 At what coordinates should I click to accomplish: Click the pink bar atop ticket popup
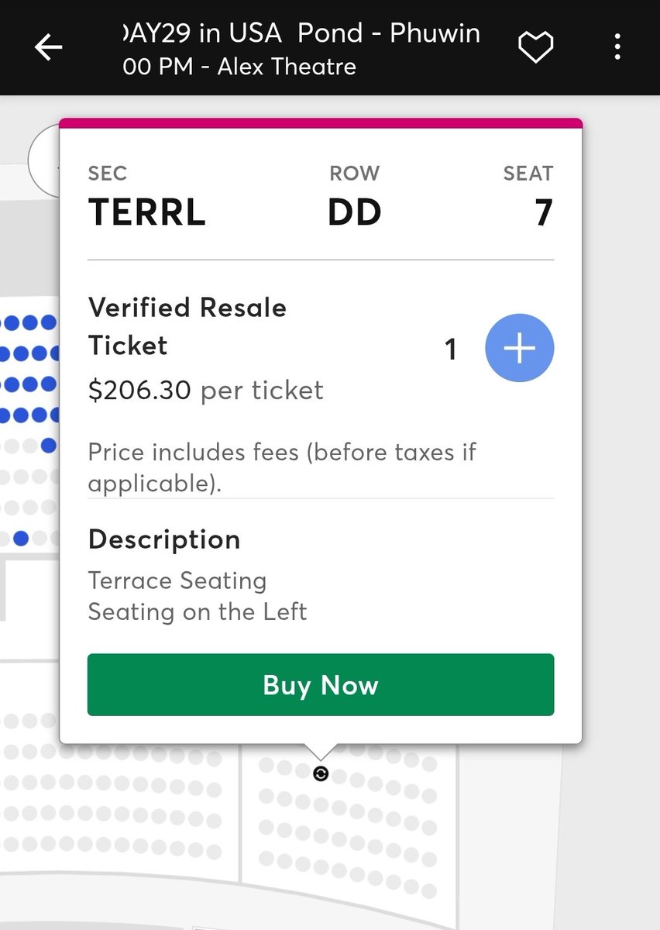[321, 122]
